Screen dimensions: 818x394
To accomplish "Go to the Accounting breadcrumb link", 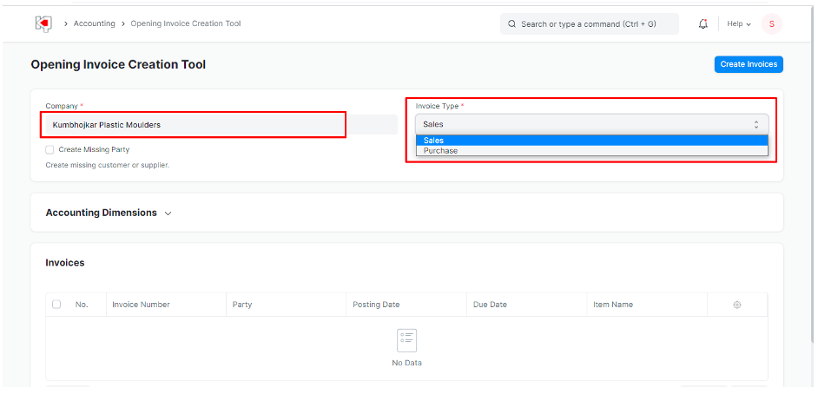I will coord(94,23).
